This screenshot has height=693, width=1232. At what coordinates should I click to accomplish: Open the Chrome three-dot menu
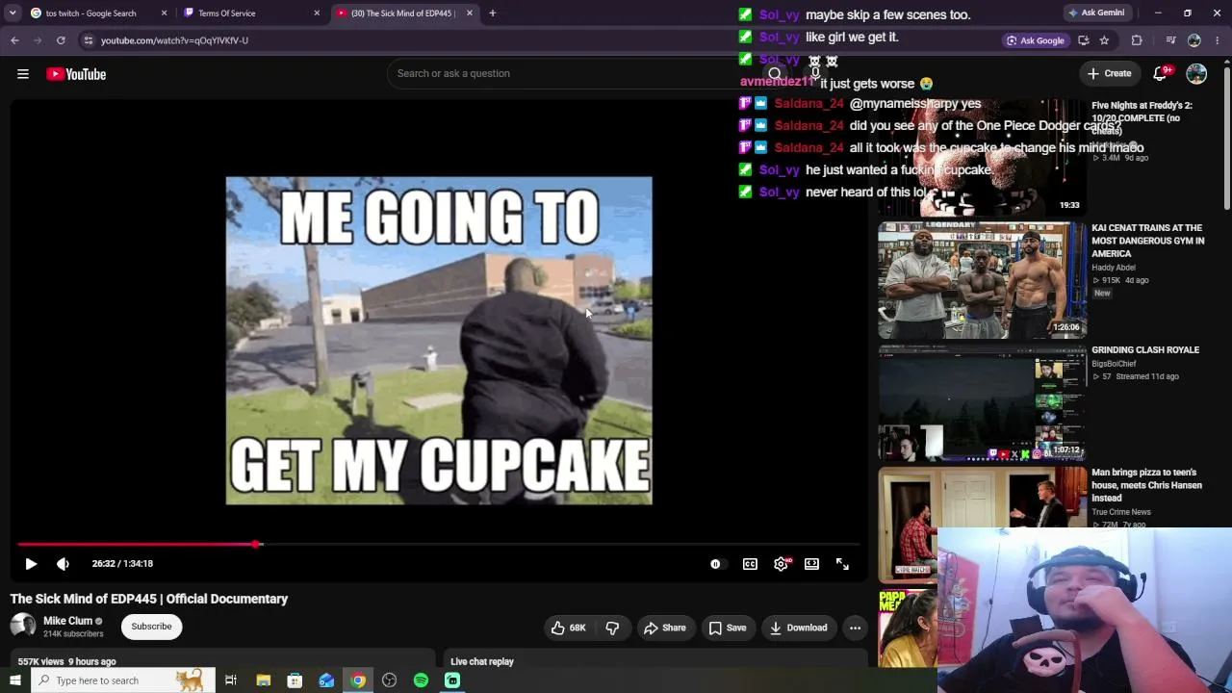(1218, 40)
